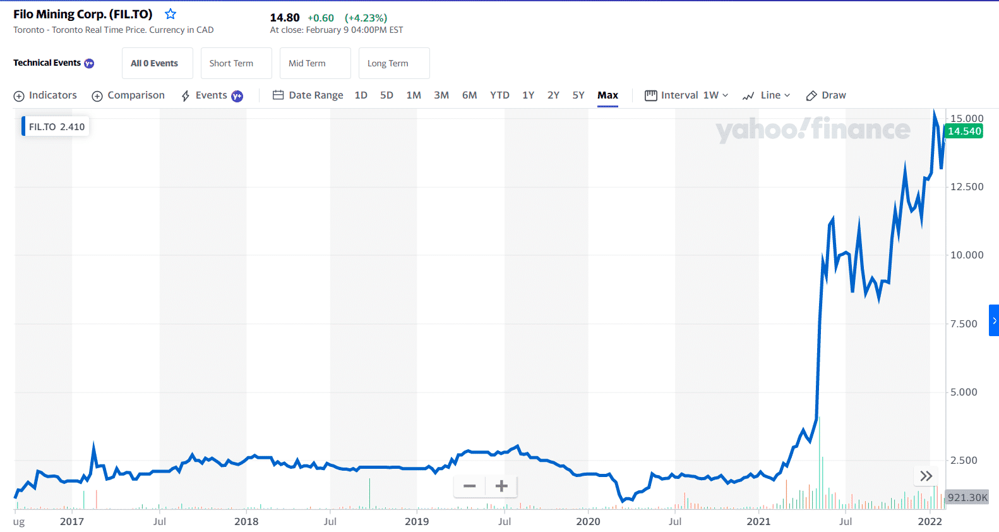Set range to 2Y
The width and height of the screenshot is (999, 532).
[x=553, y=95]
